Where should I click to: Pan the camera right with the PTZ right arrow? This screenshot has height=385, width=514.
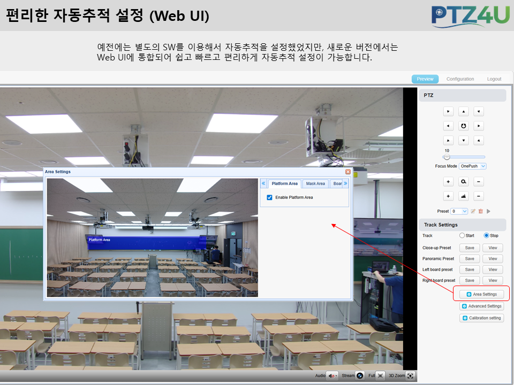[x=479, y=126]
